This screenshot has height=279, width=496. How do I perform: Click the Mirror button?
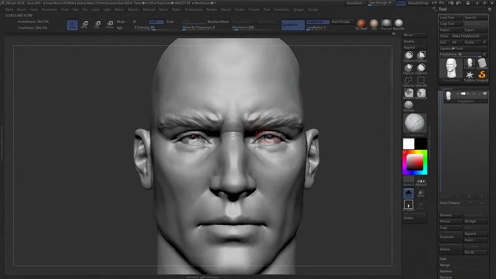[x=415, y=35]
